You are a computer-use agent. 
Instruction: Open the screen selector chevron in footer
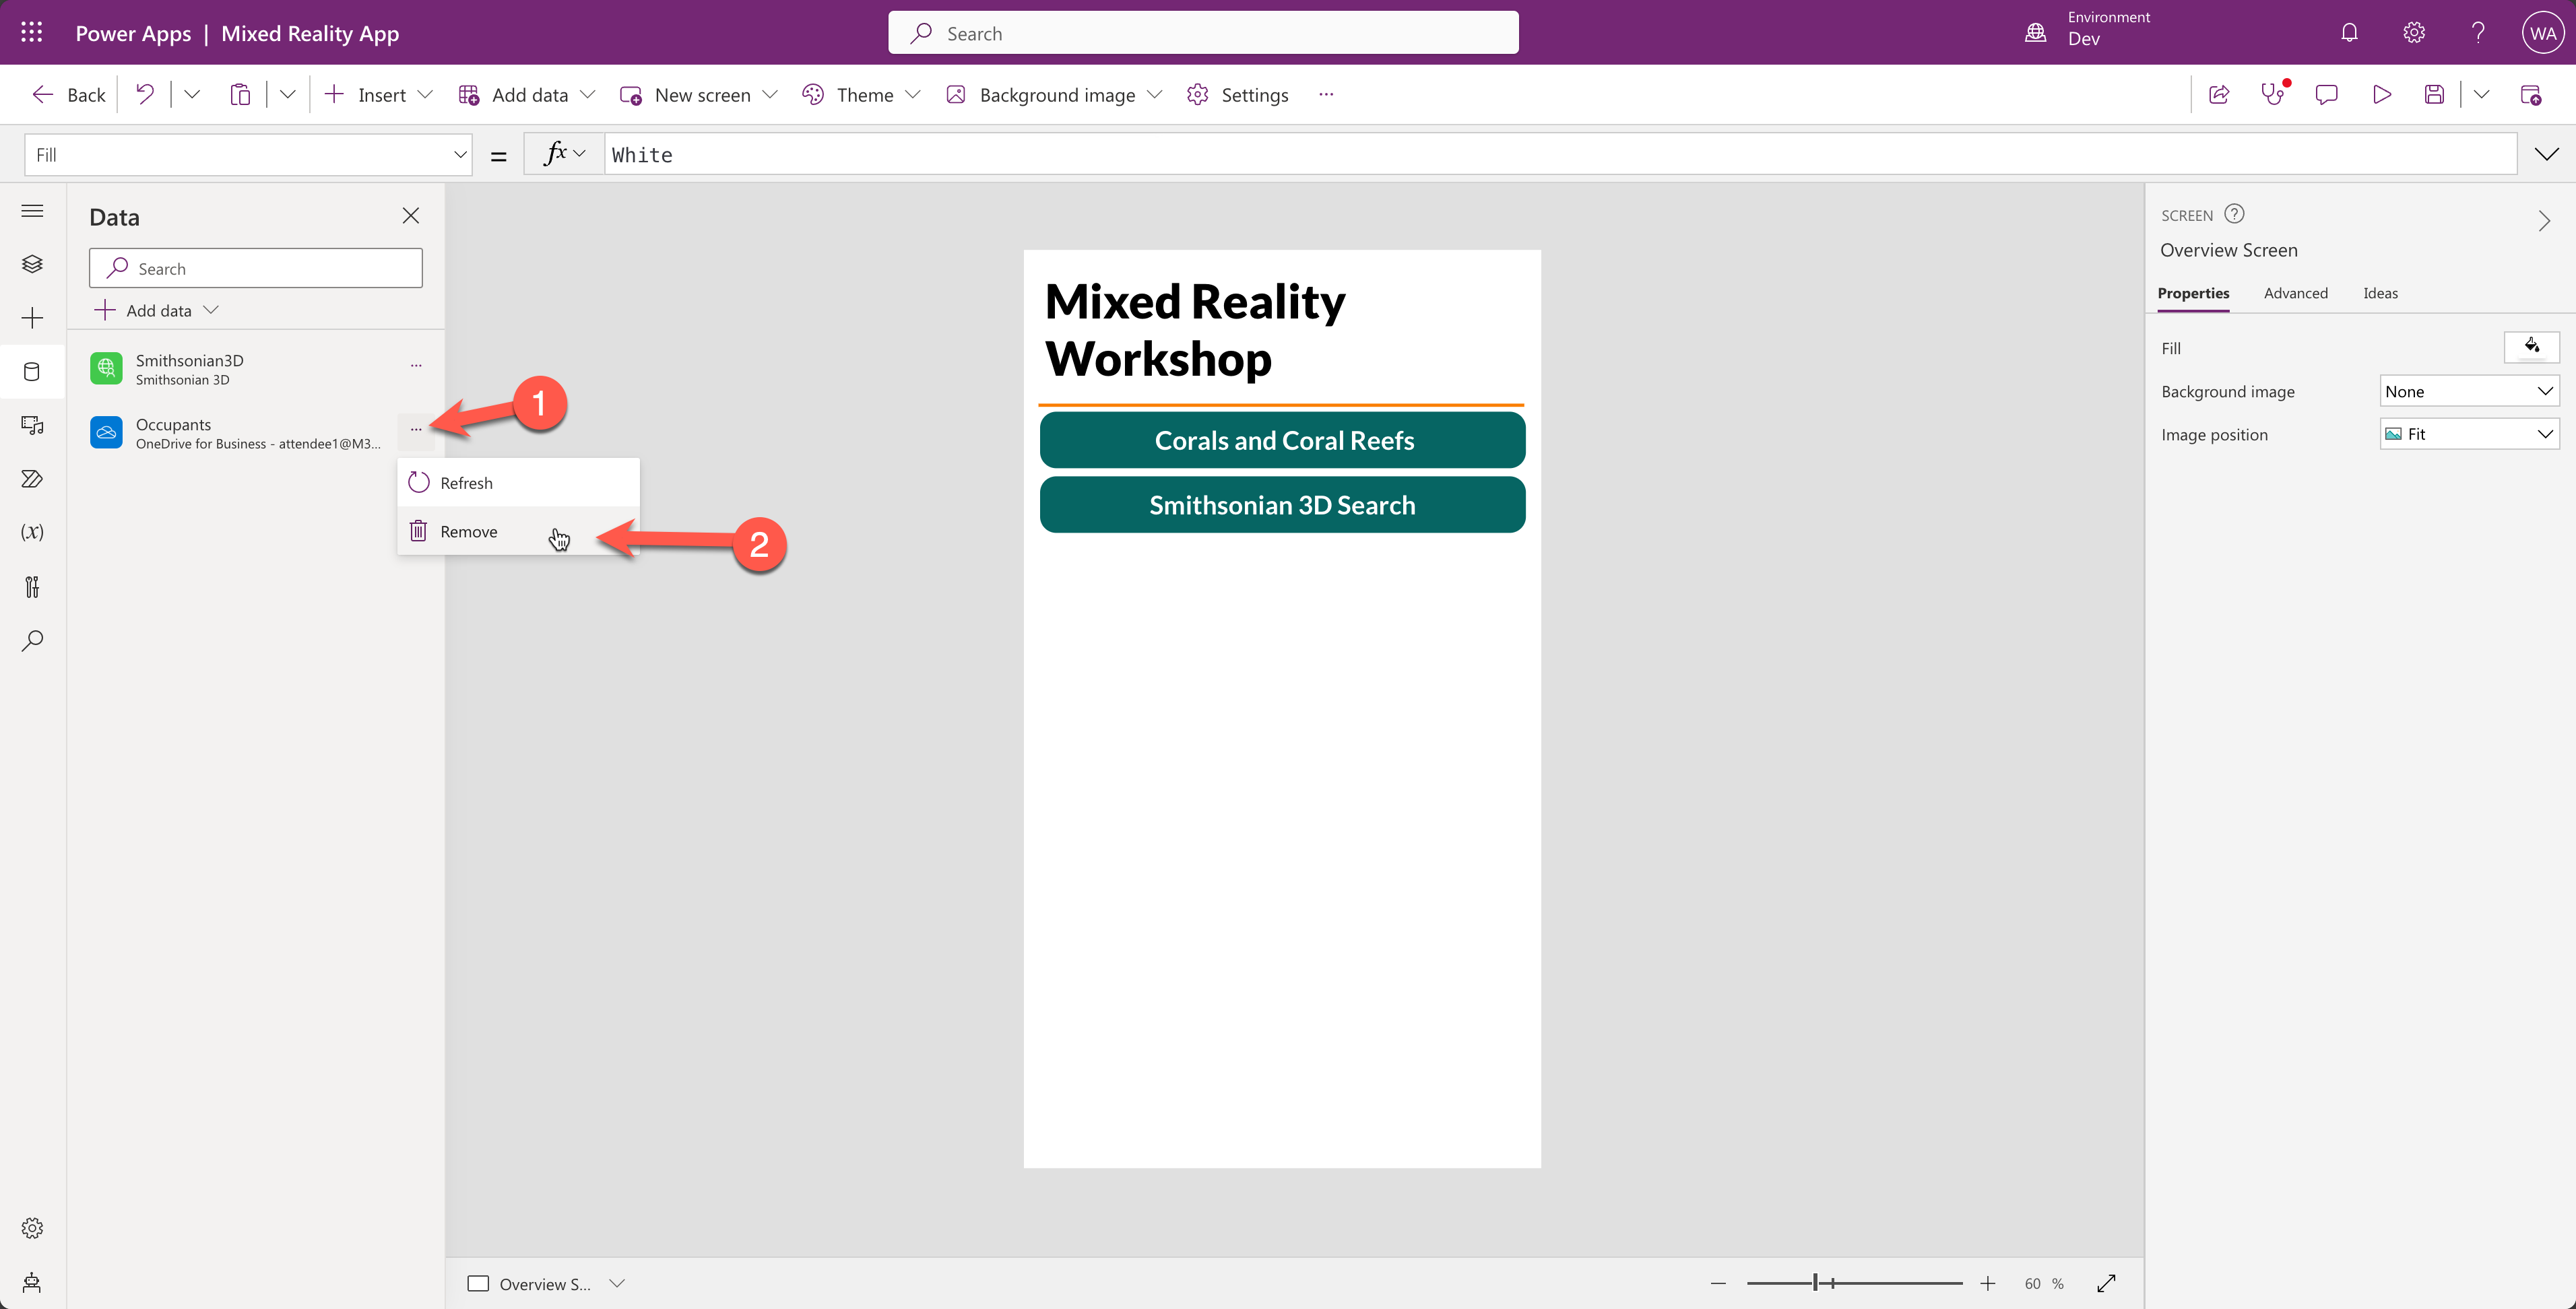(617, 1283)
